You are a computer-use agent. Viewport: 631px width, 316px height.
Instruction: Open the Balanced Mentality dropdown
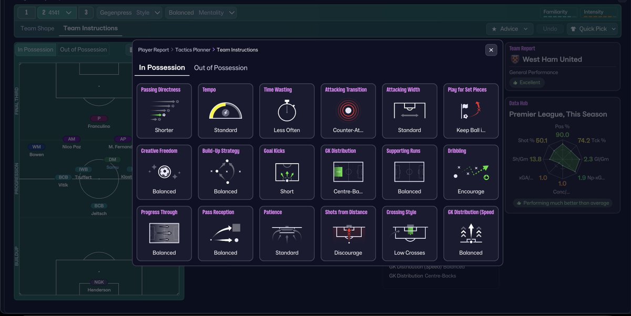201,13
